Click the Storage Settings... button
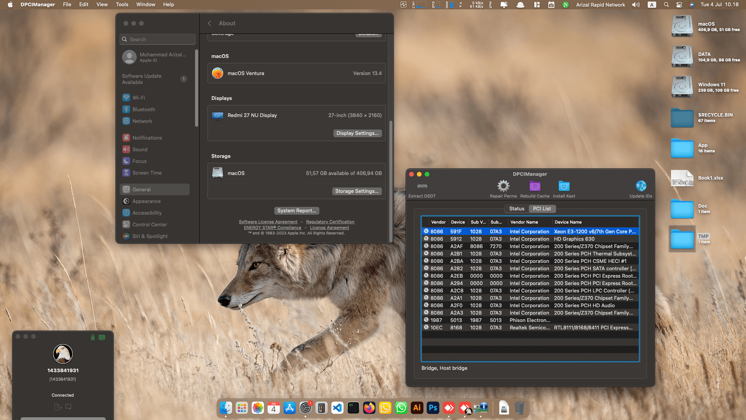The image size is (746, 420). click(x=357, y=191)
